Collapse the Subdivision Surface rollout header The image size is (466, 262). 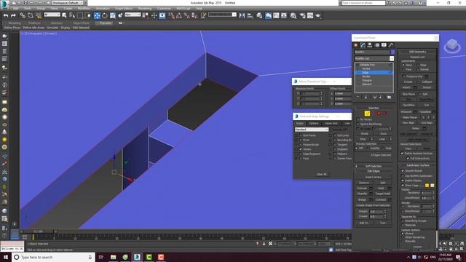coord(417,165)
